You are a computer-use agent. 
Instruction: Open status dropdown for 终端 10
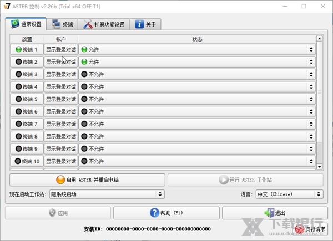click(x=197, y=161)
